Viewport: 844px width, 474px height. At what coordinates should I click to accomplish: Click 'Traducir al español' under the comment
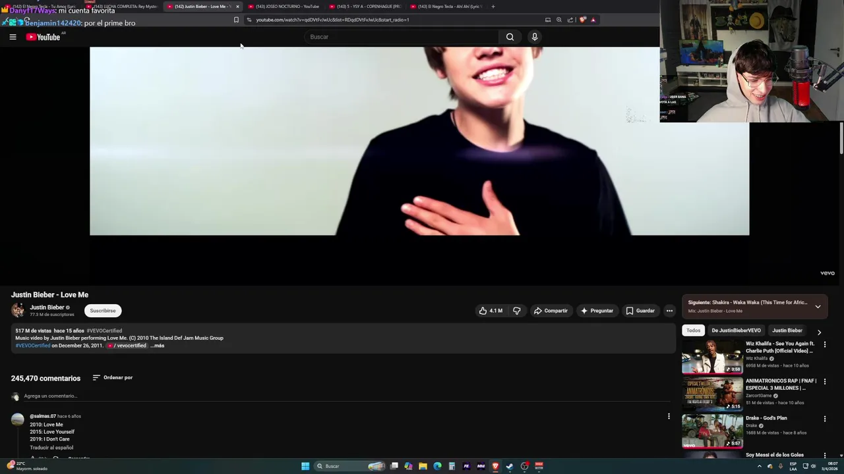[51, 448]
